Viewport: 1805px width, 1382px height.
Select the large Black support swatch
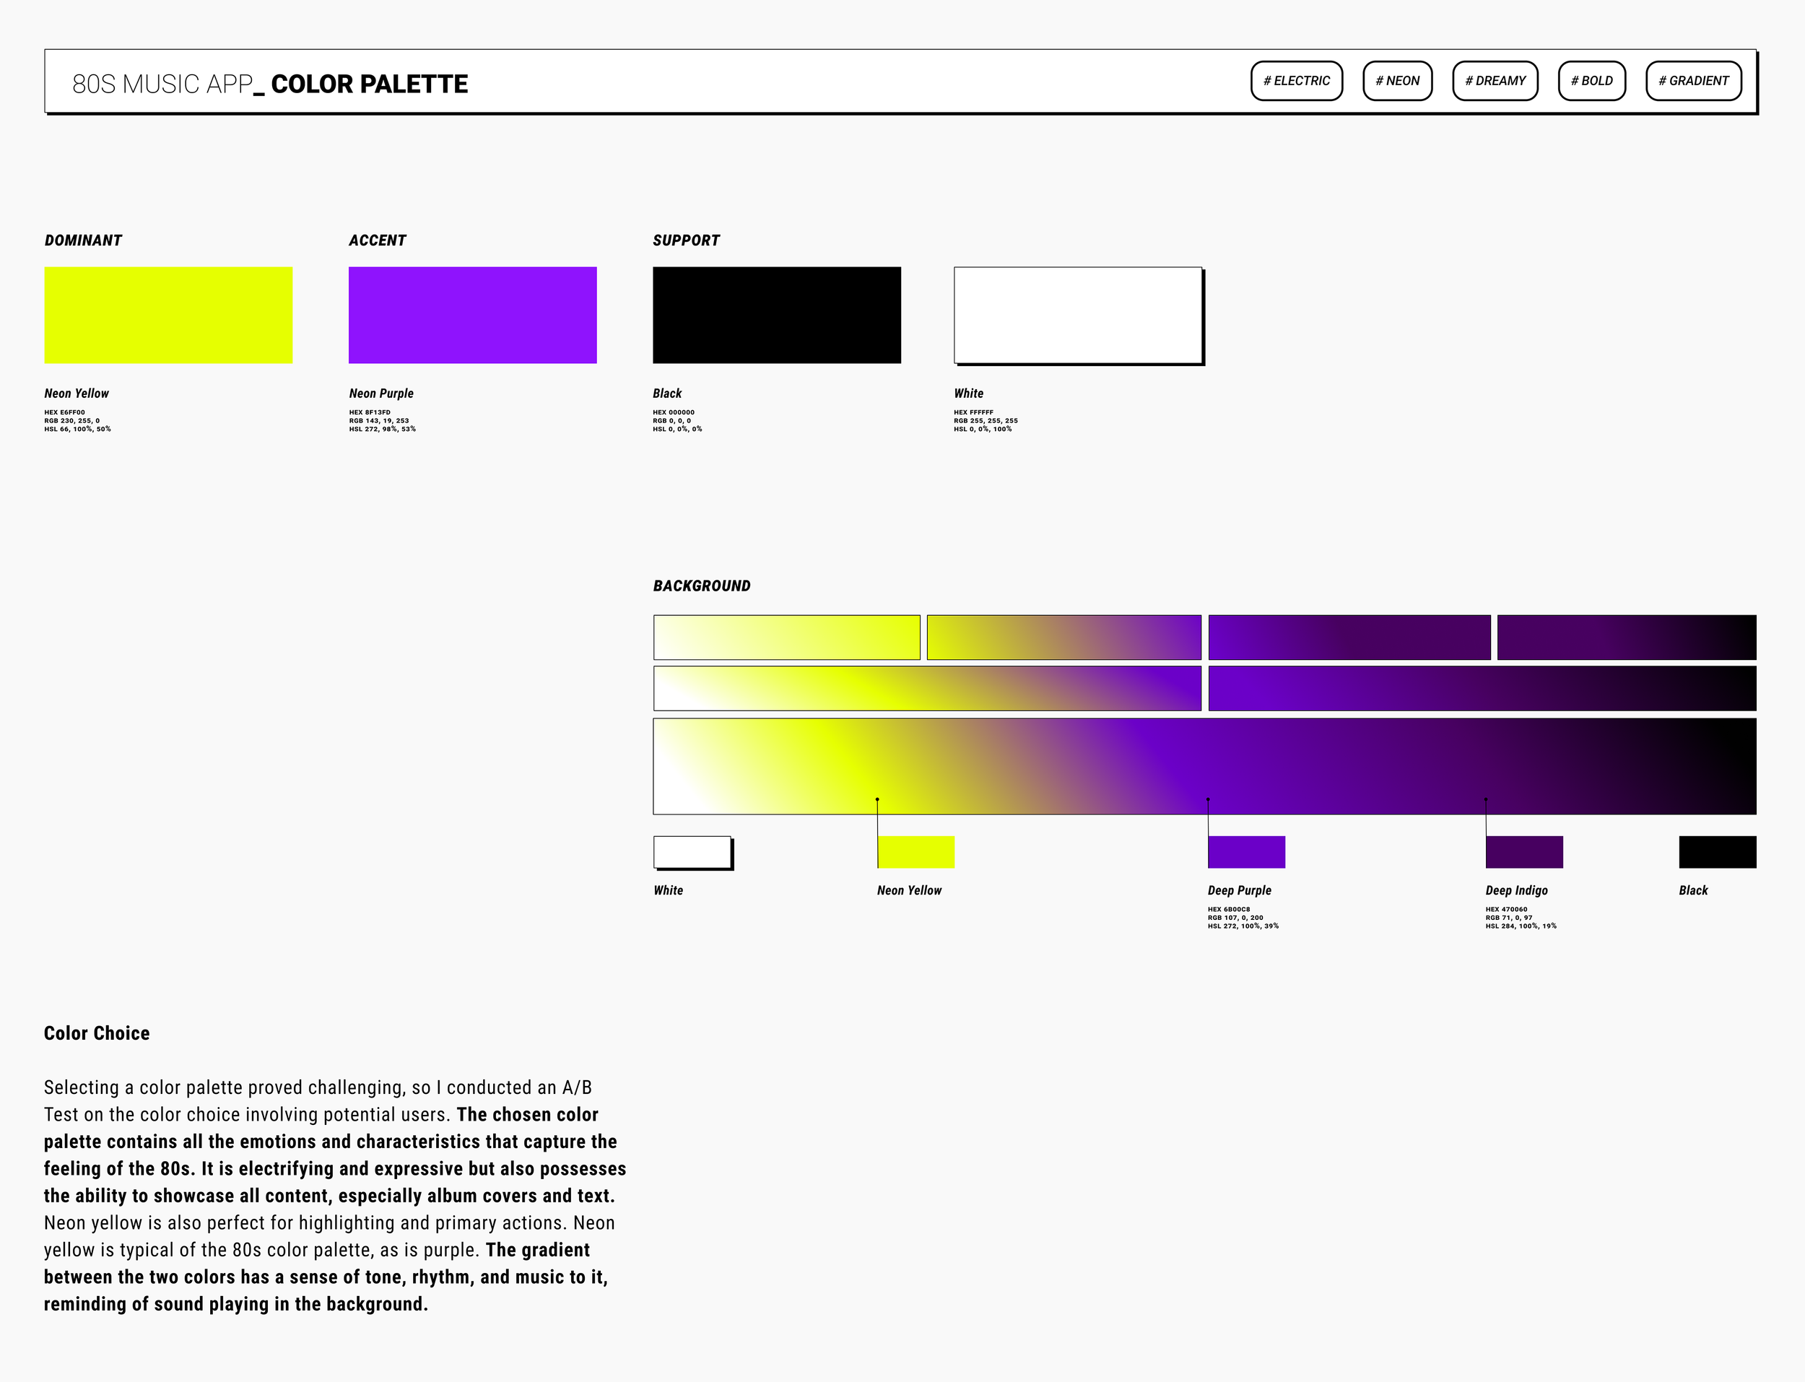[776, 314]
